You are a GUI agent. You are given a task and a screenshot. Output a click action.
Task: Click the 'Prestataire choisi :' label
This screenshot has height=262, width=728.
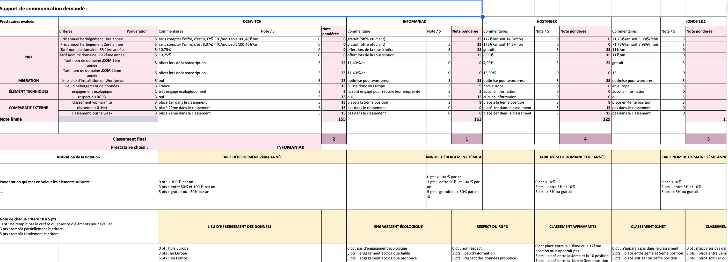[x=130, y=147]
